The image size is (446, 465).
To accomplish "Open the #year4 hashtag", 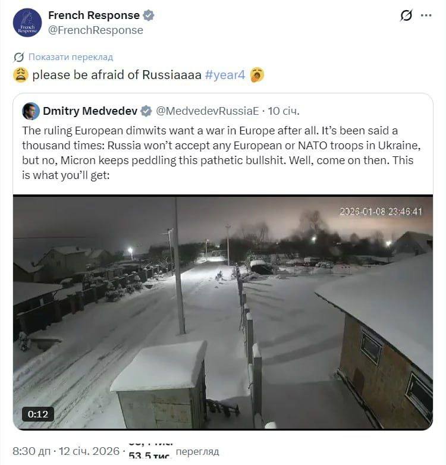I will (x=225, y=75).
